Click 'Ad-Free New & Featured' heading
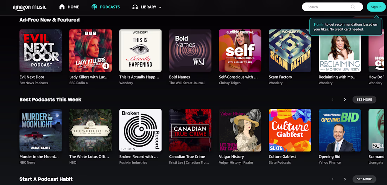Screen dimensions: 387x185 pos(50,20)
